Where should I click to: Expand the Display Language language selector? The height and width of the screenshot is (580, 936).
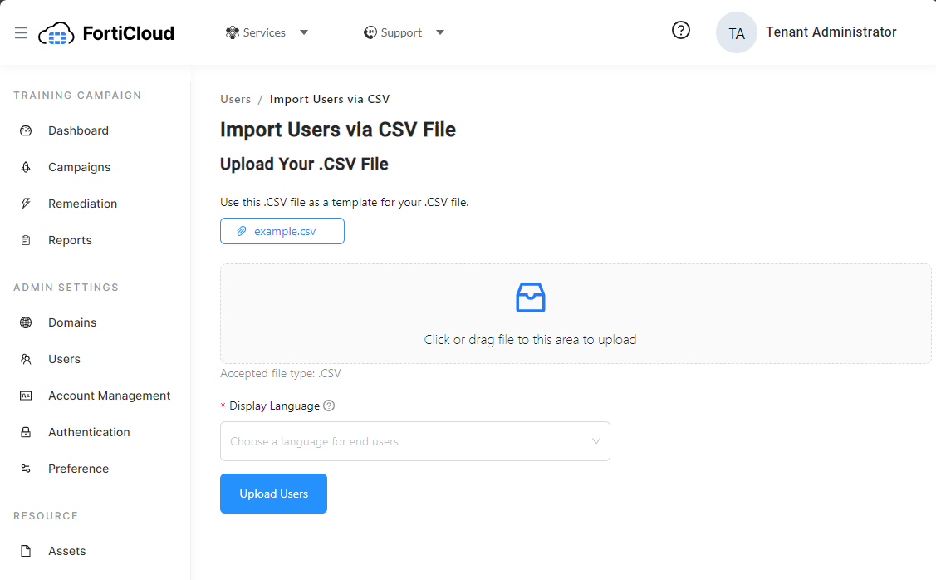click(x=414, y=441)
